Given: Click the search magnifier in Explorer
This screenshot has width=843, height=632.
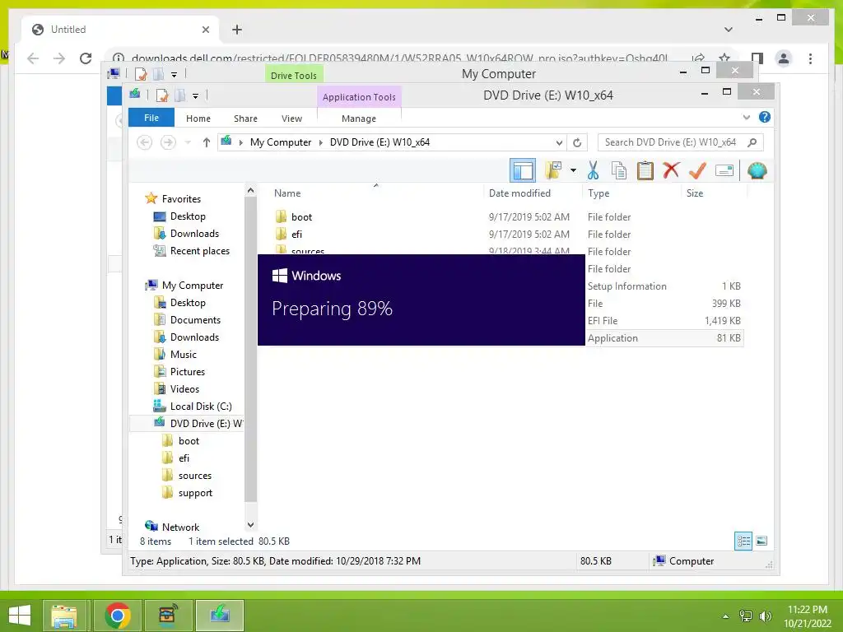Looking at the screenshot, I should pos(752,142).
